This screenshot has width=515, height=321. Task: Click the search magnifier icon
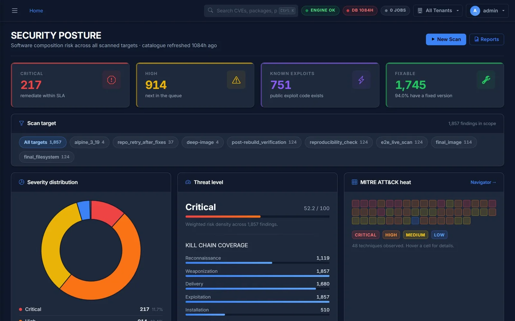point(211,10)
